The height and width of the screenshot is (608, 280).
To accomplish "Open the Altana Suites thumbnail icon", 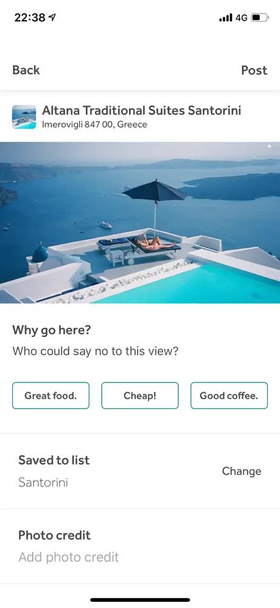I will 24,117.
